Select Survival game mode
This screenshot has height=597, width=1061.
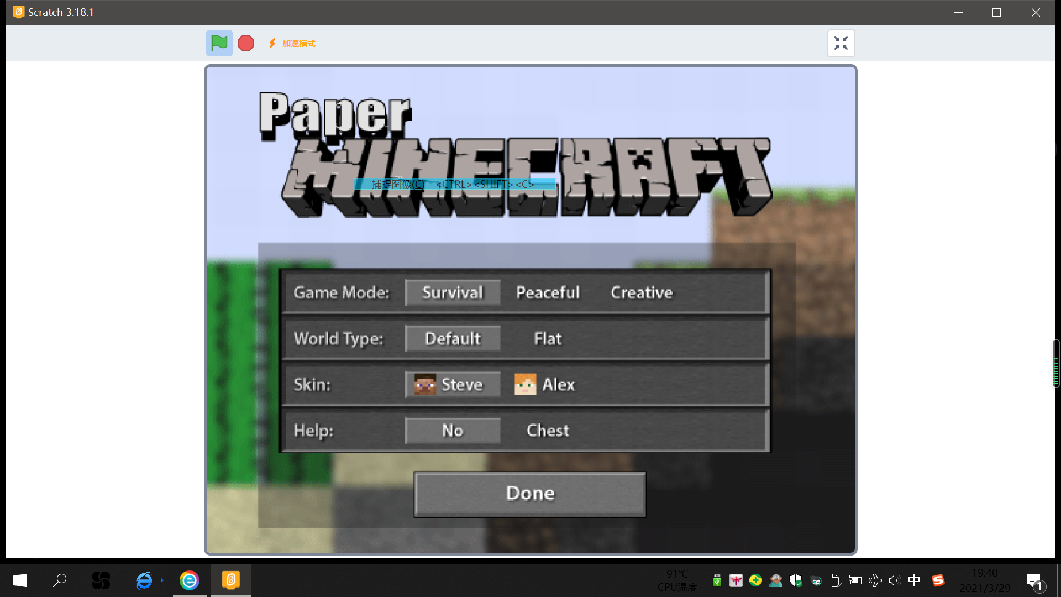click(x=453, y=292)
